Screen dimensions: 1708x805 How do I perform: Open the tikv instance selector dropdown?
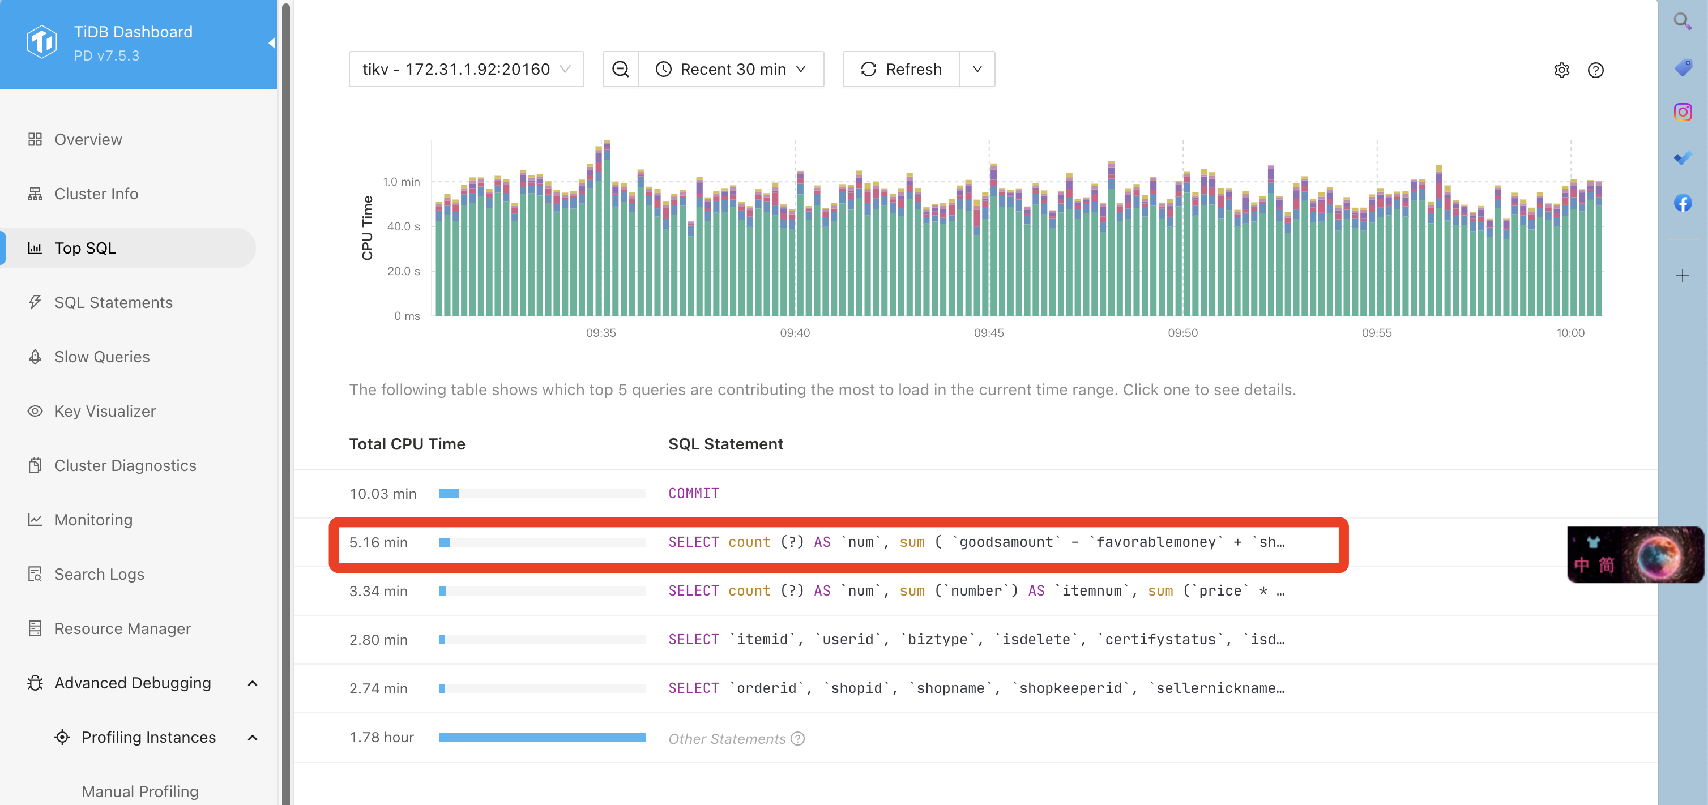pyautogui.click(x=466, y=70)
